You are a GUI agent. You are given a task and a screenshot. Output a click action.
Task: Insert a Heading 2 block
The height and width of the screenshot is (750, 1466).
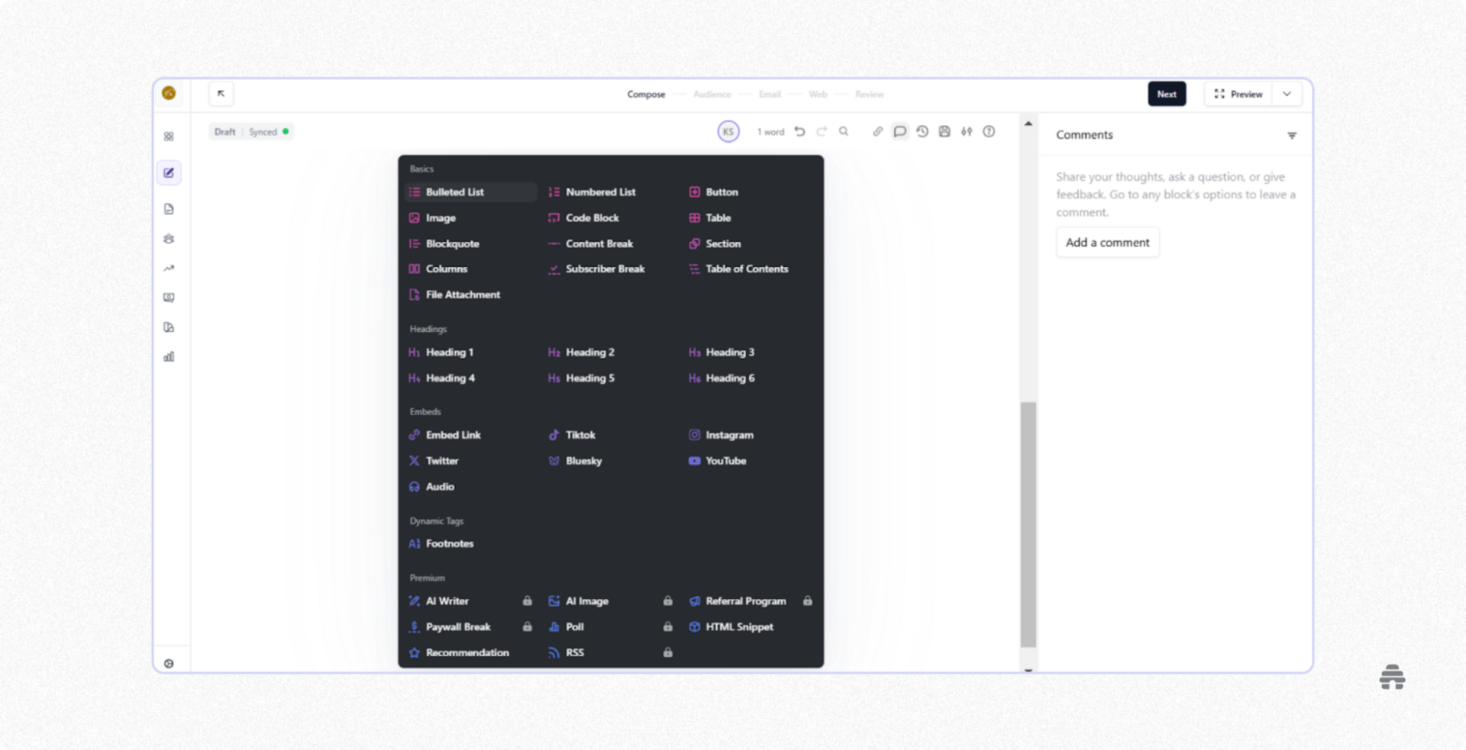click(589, 352)
